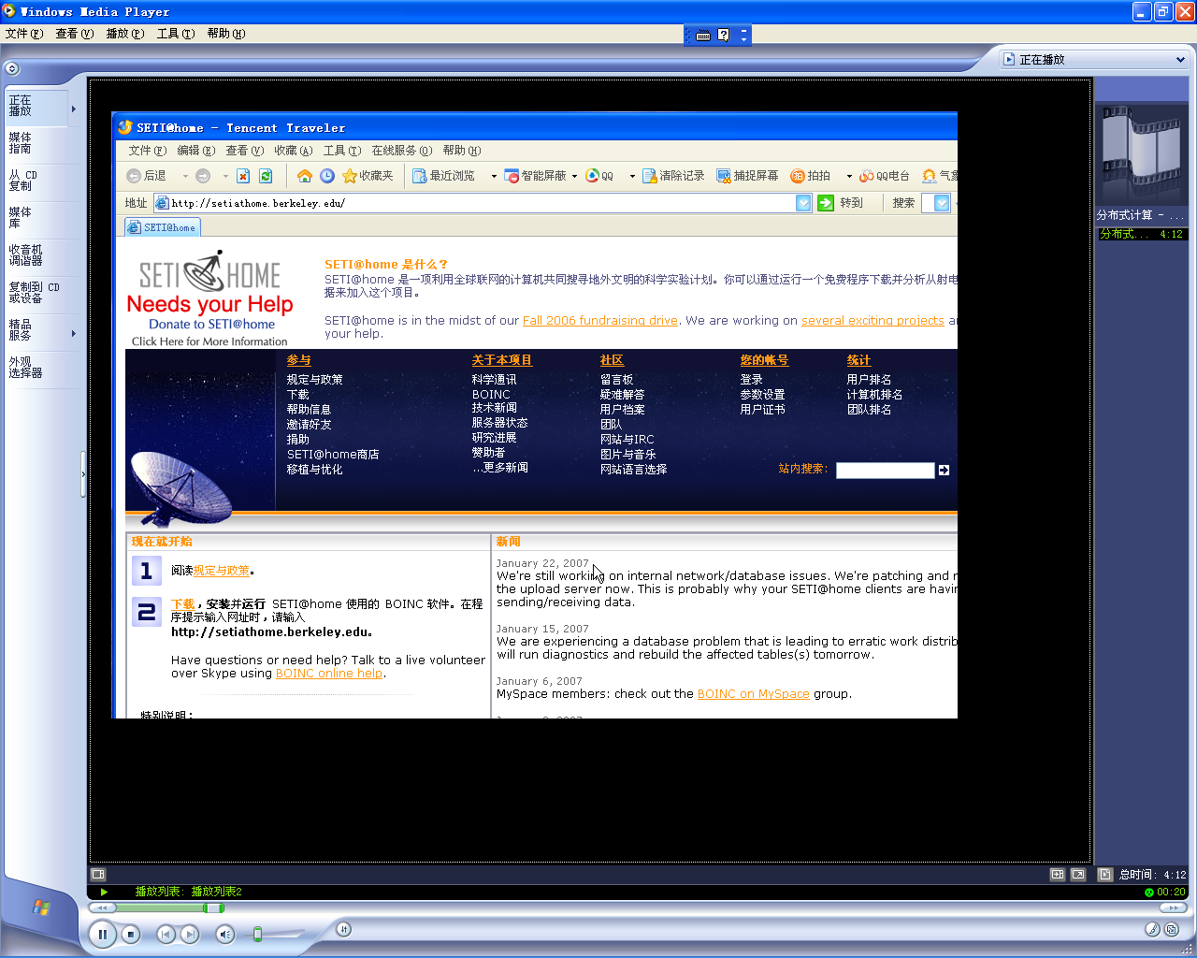Switch video to full screen icon
The width and height of the screenshot is (1197, 958).
(x=1078, y=875)
